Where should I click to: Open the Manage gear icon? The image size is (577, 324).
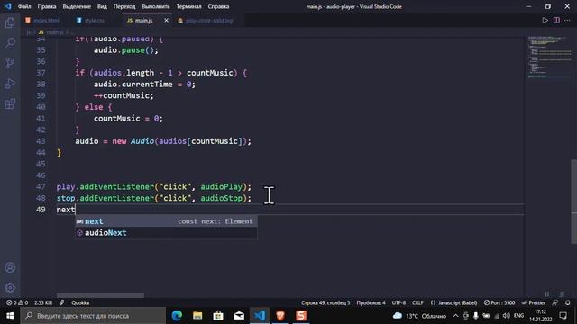10,287
